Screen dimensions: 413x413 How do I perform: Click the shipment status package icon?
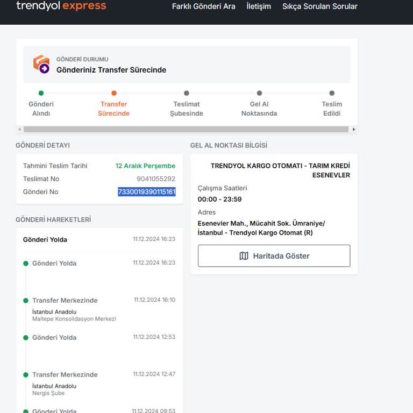coord(41,64)
